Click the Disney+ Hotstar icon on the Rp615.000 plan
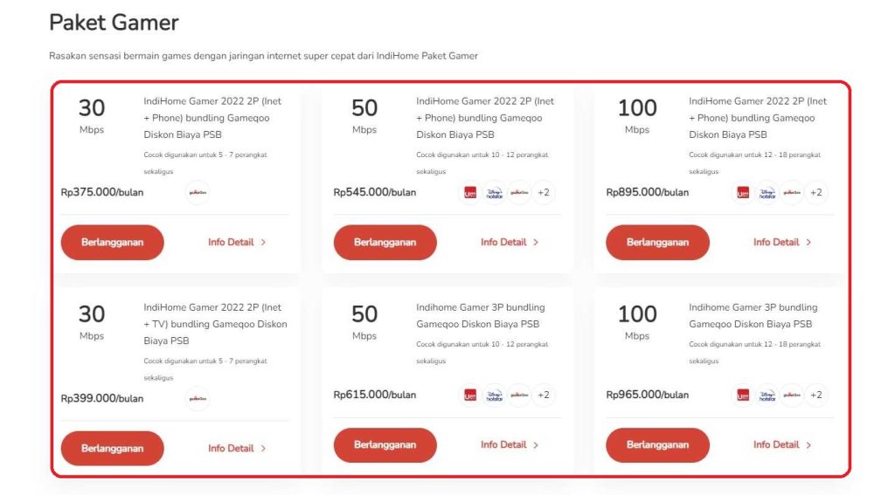The image size is (895, 495). [x=495, y=395]
